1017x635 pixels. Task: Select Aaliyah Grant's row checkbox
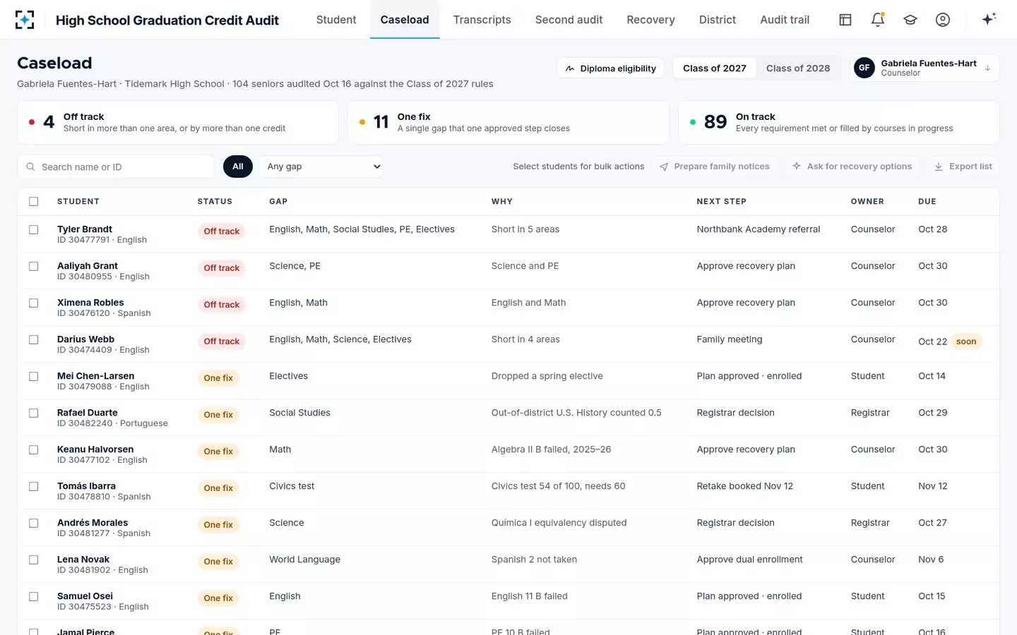coord(33,267)
